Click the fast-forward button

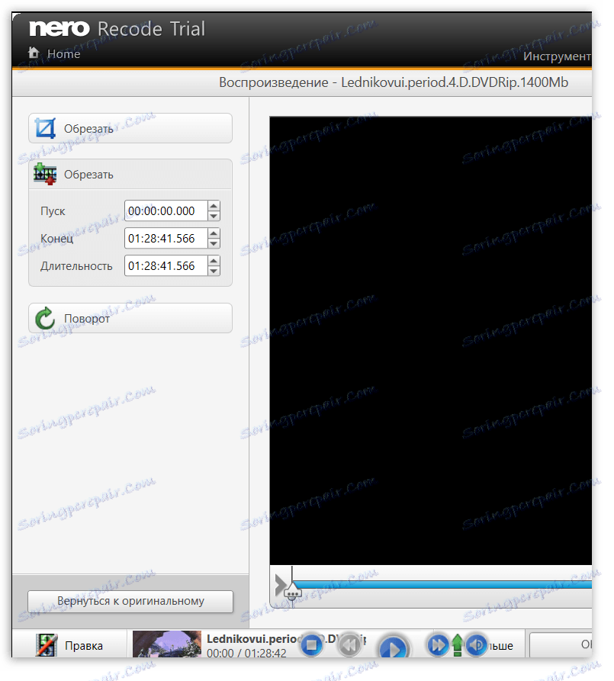tap(438, 644)
